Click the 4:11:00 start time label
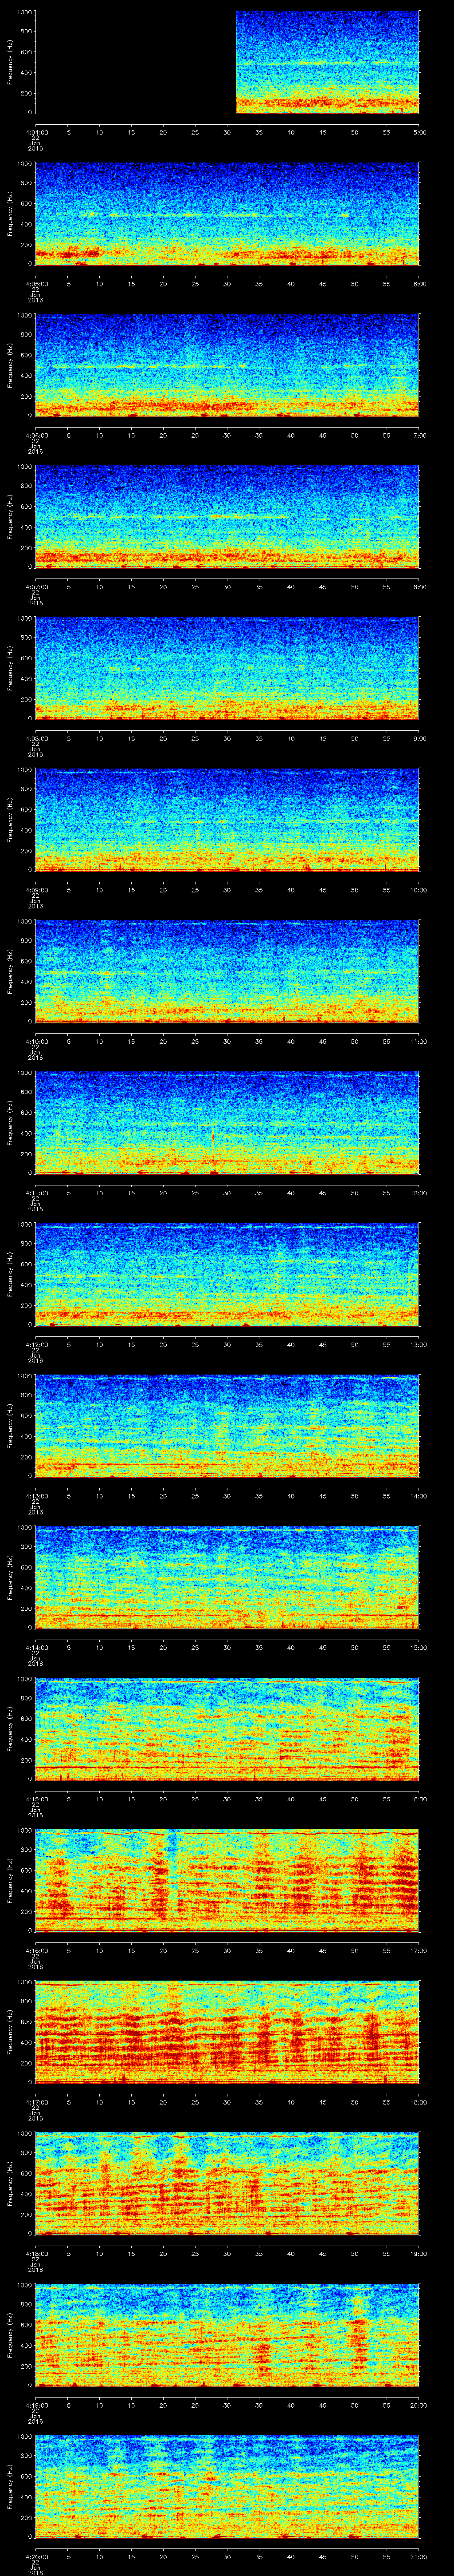Image resolution: width=454 pixels, height=2576 pixels. 36,1193
